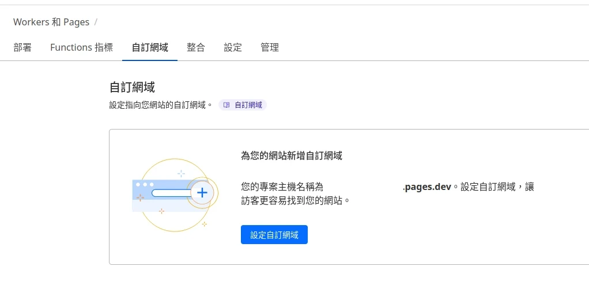This screenshot has height=289, width=589.
Task: Click the .pages.dev hostname text
Action: pos(427,187)
